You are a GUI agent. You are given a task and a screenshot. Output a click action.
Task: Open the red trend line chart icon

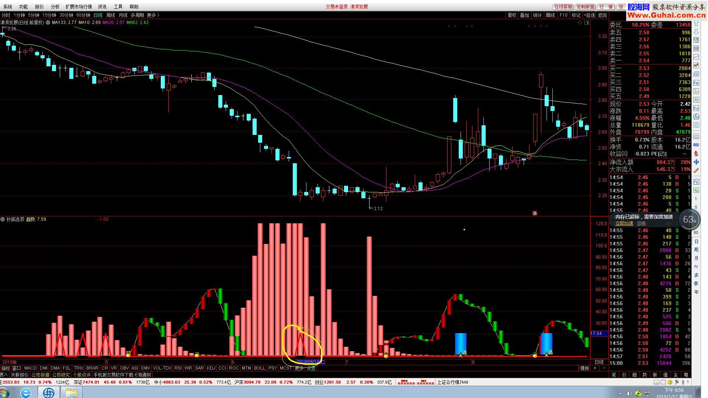coord(696,57)
